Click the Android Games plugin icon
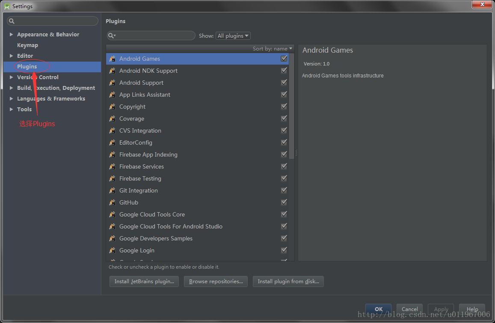 (112, 59)
